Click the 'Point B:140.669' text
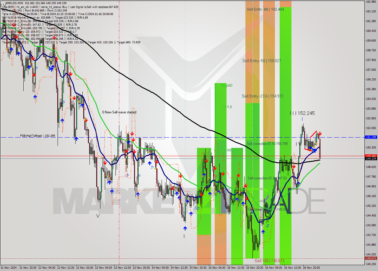 pos(35,10)
